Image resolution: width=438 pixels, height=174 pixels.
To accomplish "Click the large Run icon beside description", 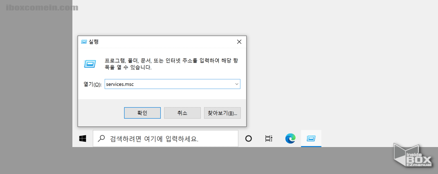I will pos(90,64).
